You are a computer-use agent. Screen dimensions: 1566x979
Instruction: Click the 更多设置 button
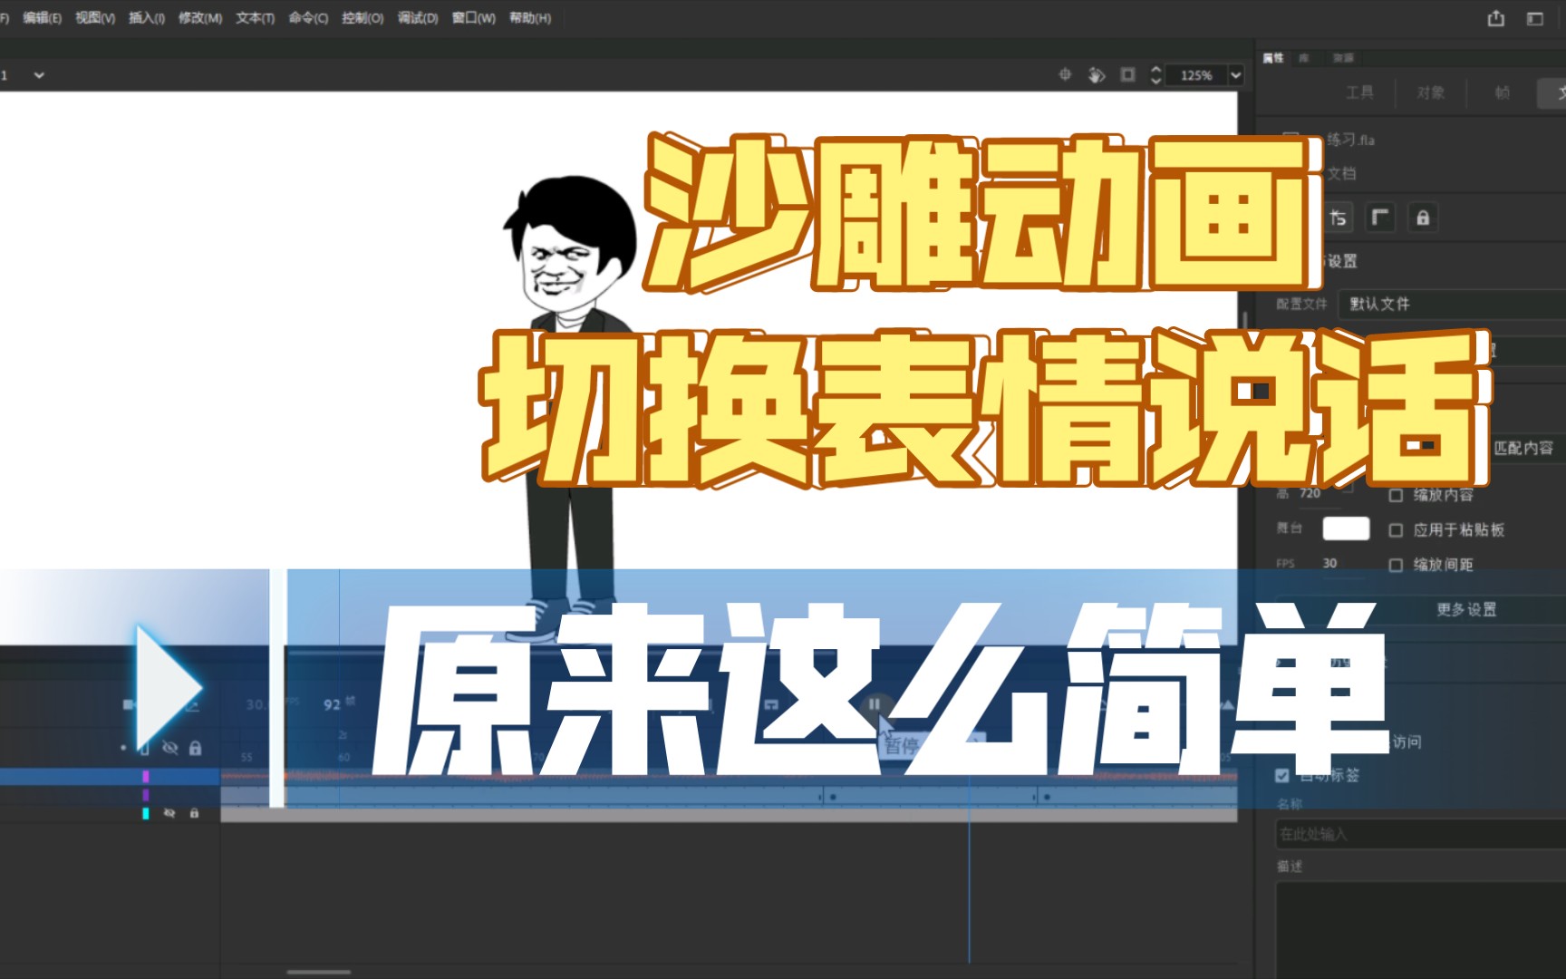[x=1466, y=609]
